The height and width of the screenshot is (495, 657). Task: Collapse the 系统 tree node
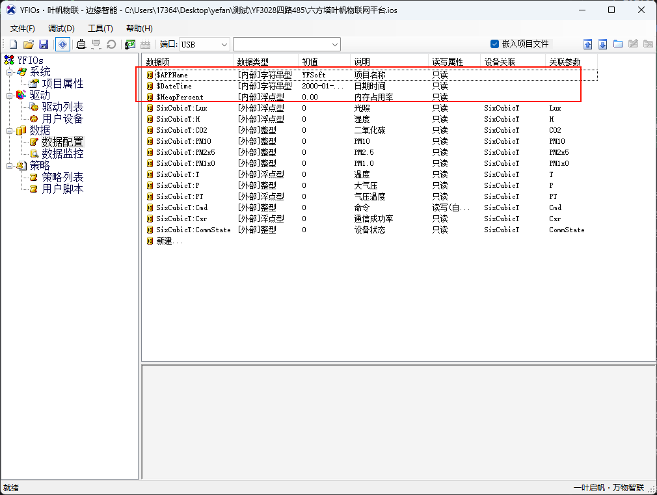(x=10, y=72)
